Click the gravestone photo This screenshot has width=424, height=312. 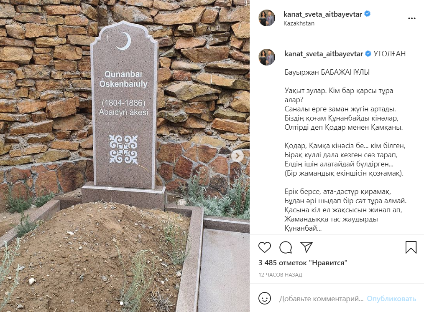(125, 156)
